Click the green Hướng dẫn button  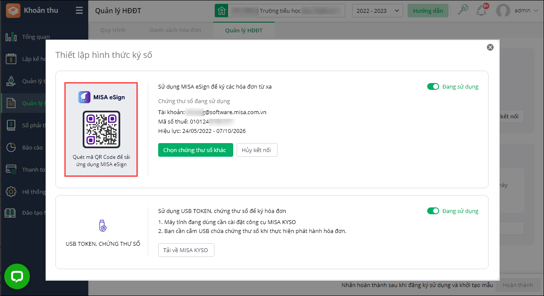coord(428,11)
